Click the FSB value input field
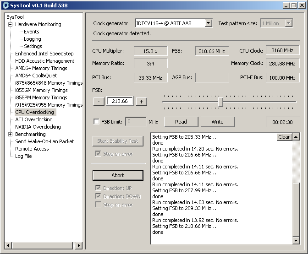The image size is (308, 254). coord(120,101)
